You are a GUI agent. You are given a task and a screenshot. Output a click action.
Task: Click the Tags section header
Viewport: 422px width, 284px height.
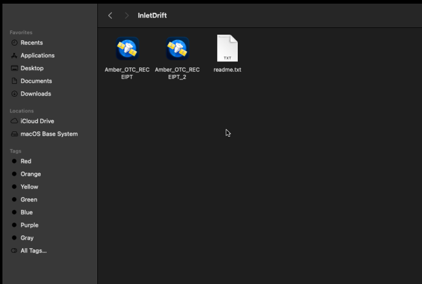point(15,151)
